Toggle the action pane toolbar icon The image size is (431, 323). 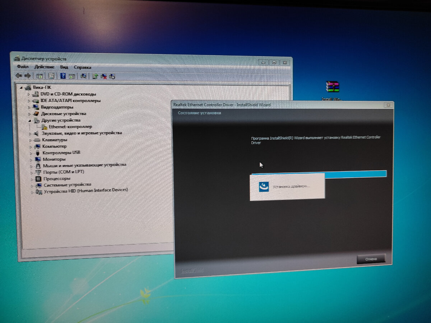[x=72, y=76]
